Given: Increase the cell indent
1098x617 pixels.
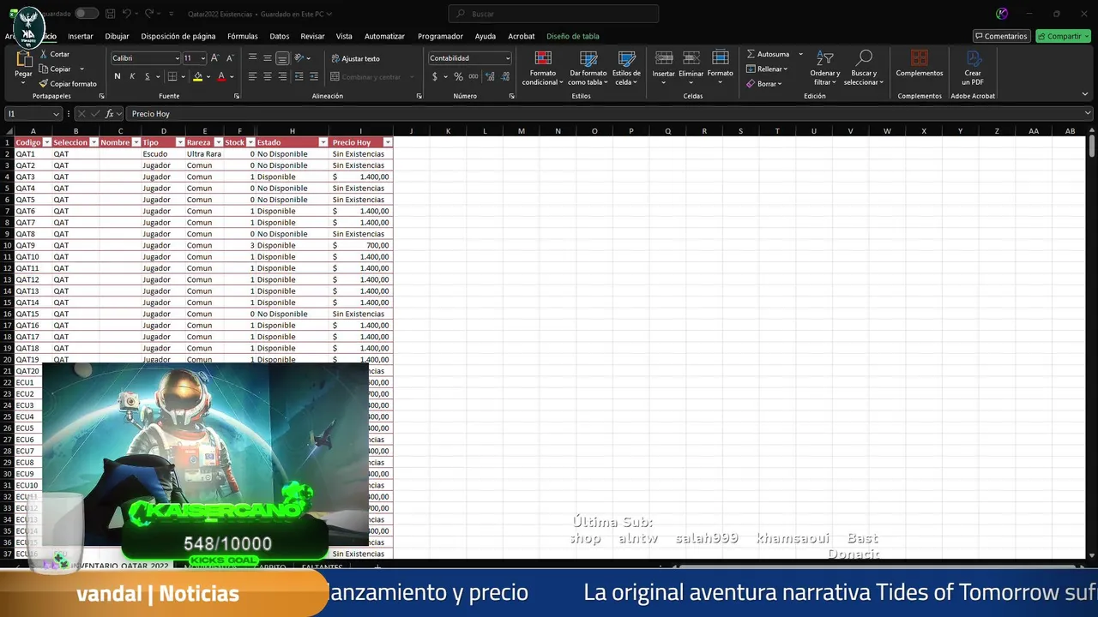Looking at the screenshot, I should coord(313,76).
